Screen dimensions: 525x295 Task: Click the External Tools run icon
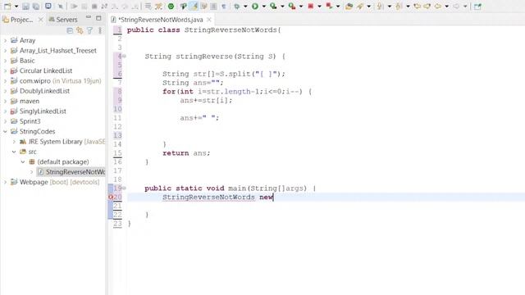point(292,6)
